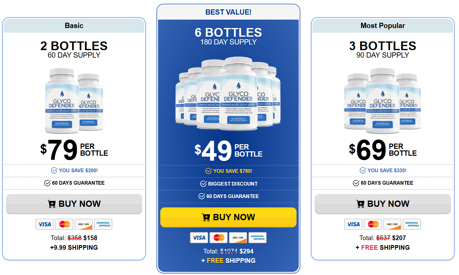Click the 2 bottles product image

(74, 100)
